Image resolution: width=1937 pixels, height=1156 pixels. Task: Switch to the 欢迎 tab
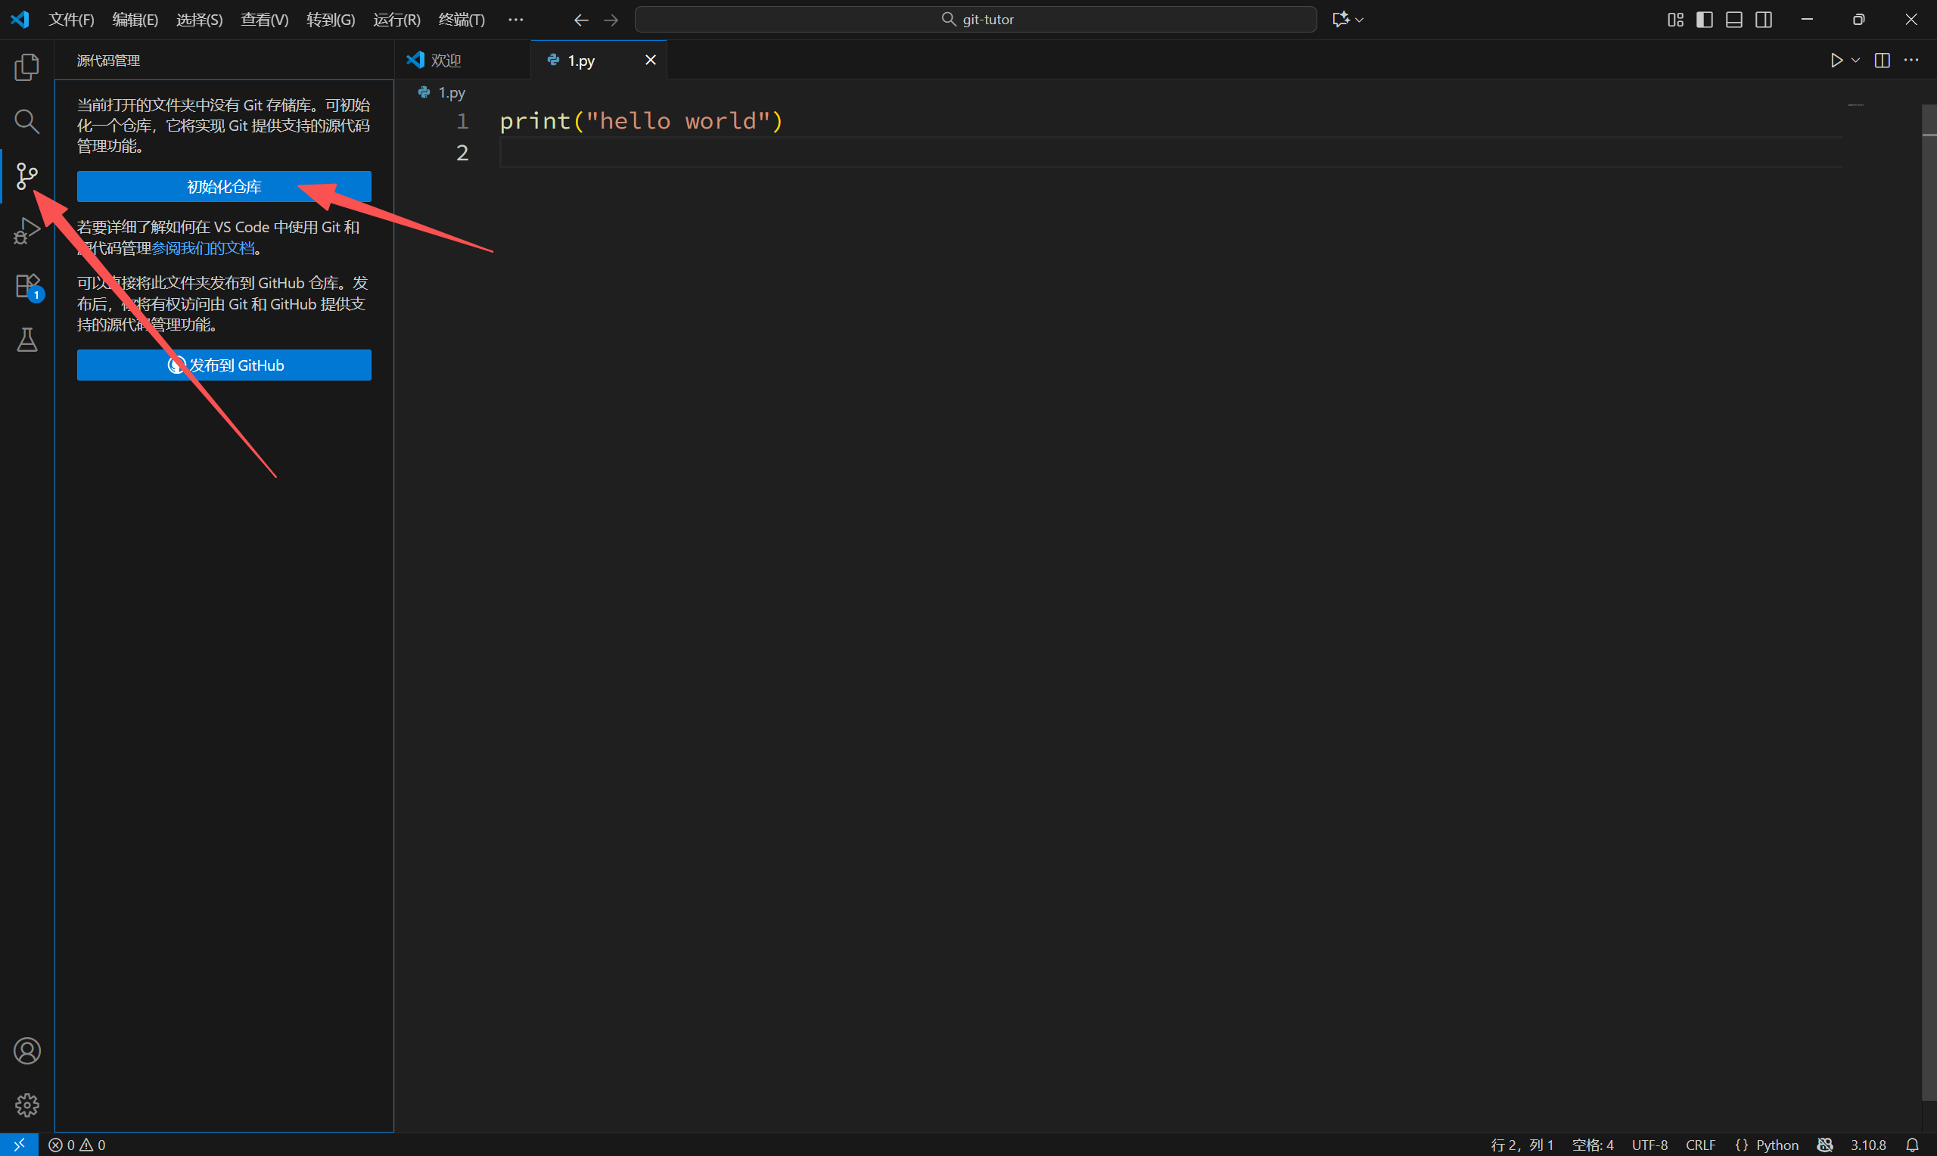[x=446, y=60]
